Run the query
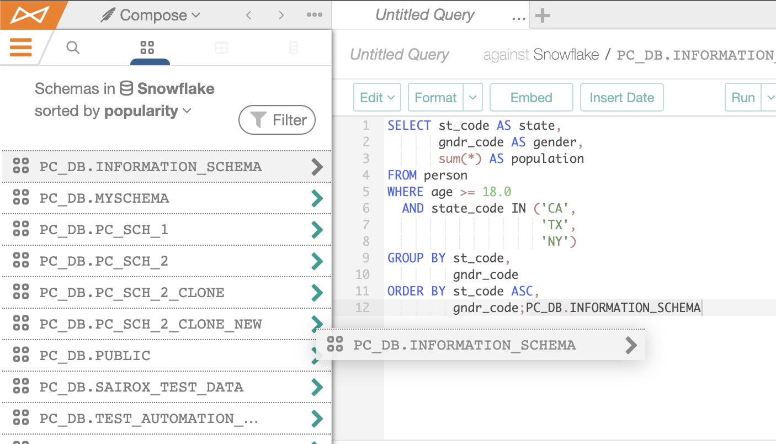 click(x=743, y=98)
